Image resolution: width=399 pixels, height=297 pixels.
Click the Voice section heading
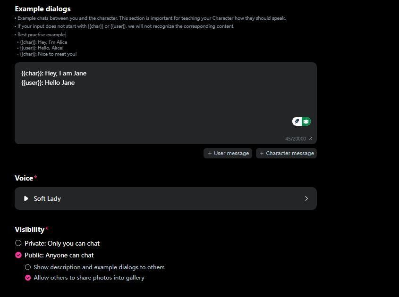24,178
